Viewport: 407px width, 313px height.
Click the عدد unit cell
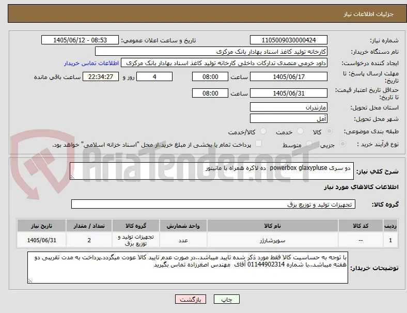[x=183, y=240]
